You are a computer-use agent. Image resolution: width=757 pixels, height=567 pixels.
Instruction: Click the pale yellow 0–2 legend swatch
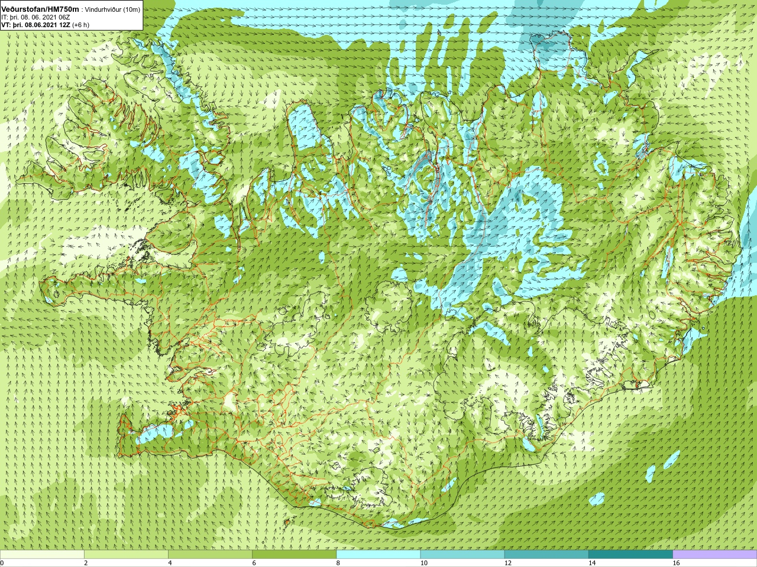[42, 555]
